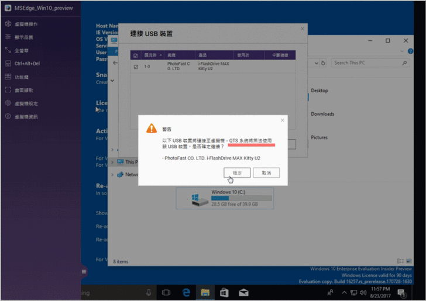Image resolution: width=426 pixels, height=301 pixels.
Task: Open the Action Center notification icon
Action: [401, 293]
